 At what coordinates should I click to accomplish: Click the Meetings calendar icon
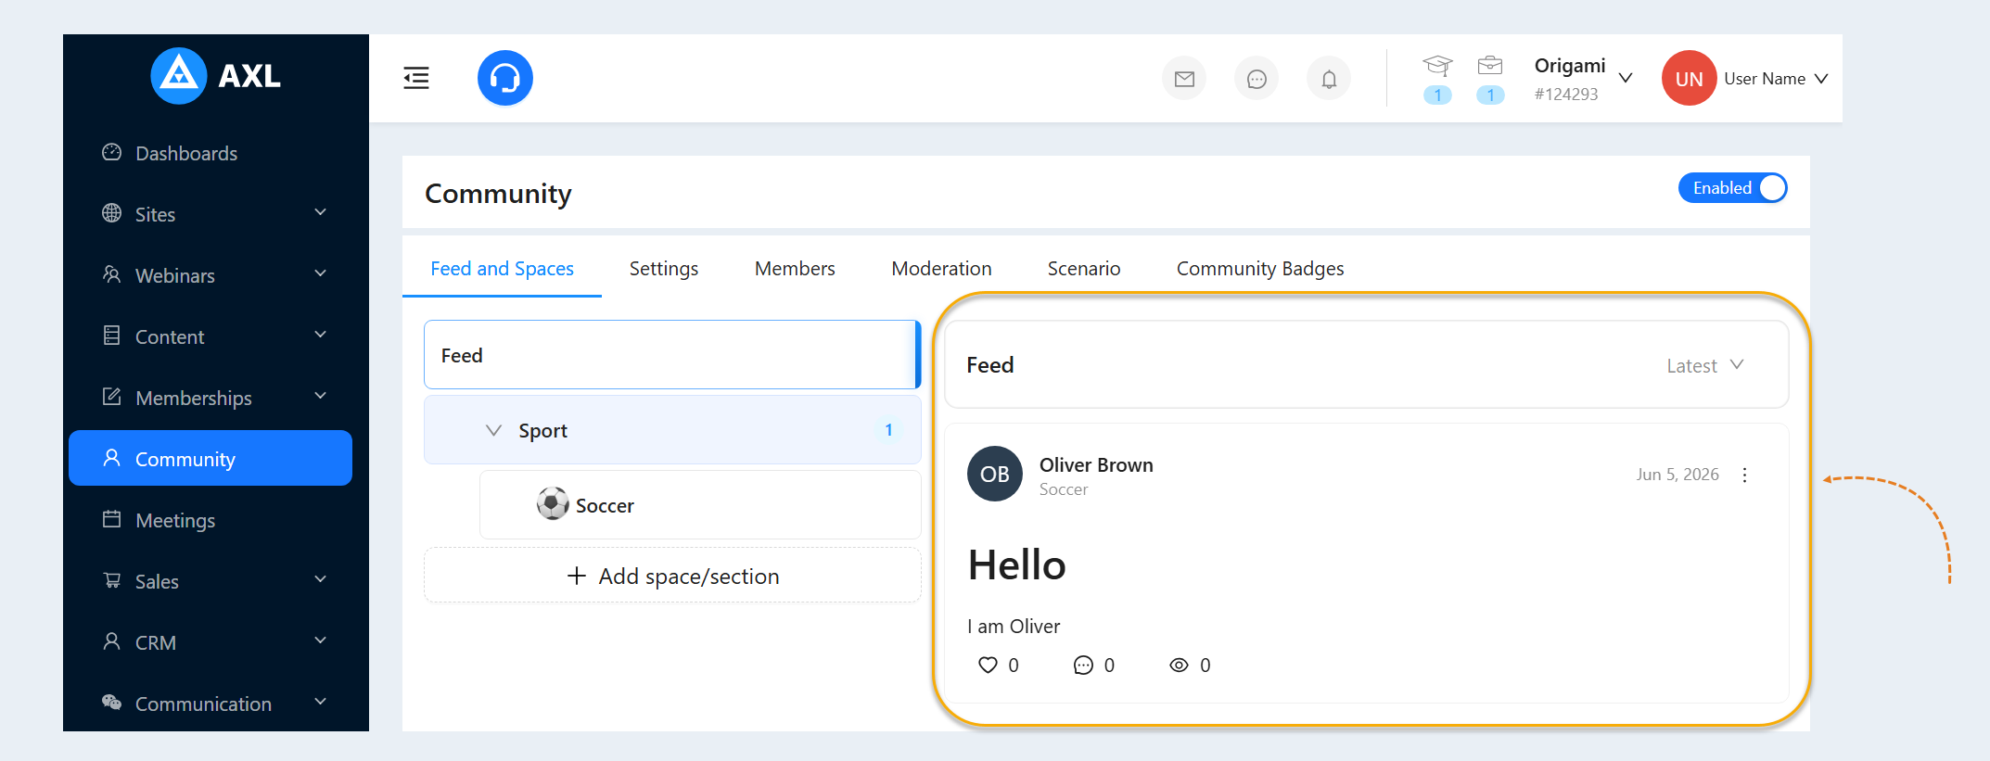pos(112,519)
